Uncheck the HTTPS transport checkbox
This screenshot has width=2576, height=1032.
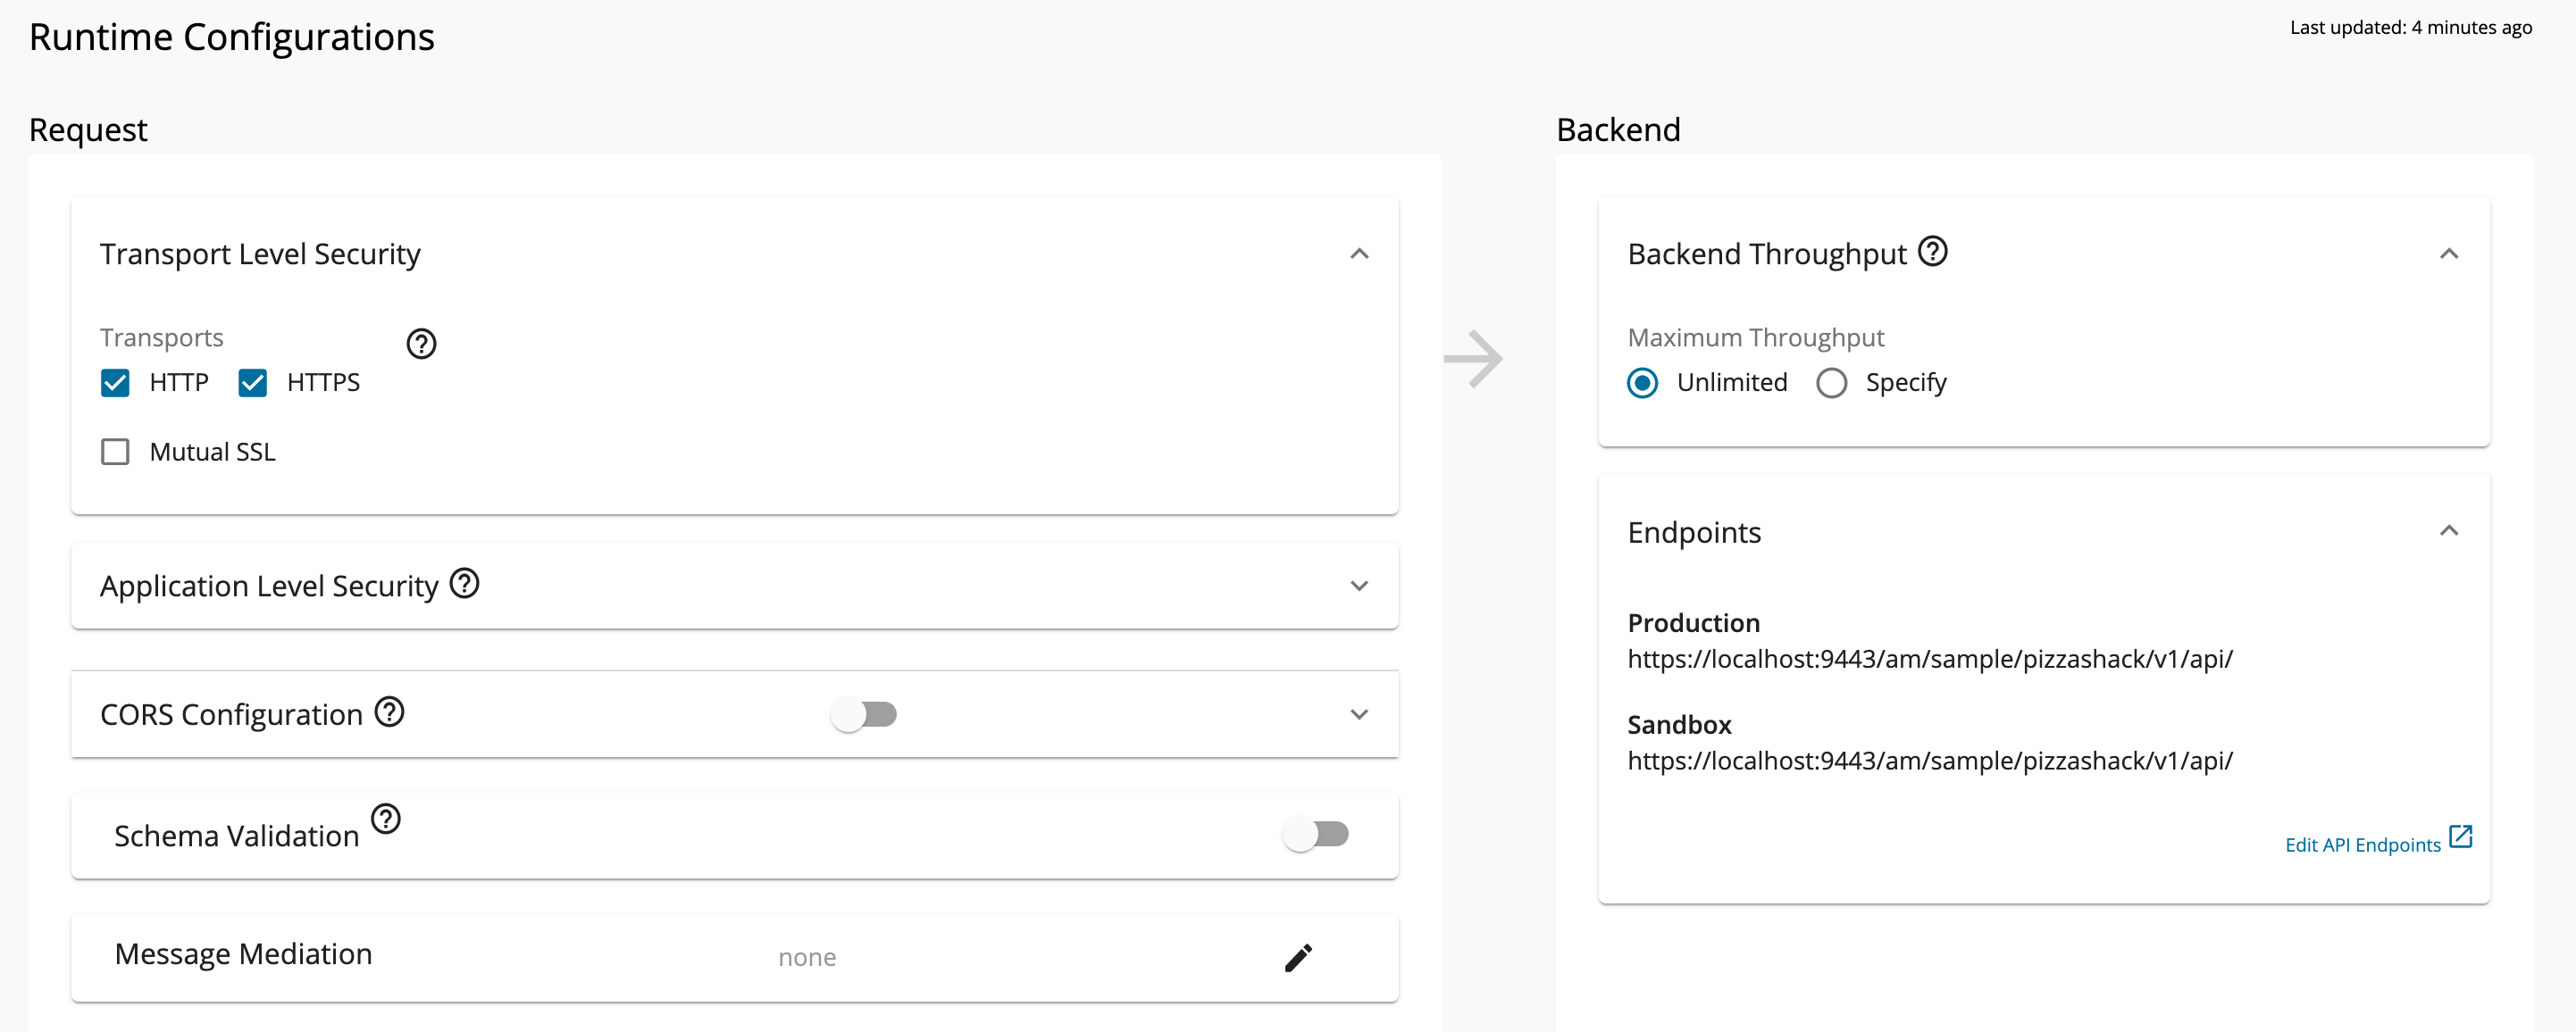tap(253, 383)
